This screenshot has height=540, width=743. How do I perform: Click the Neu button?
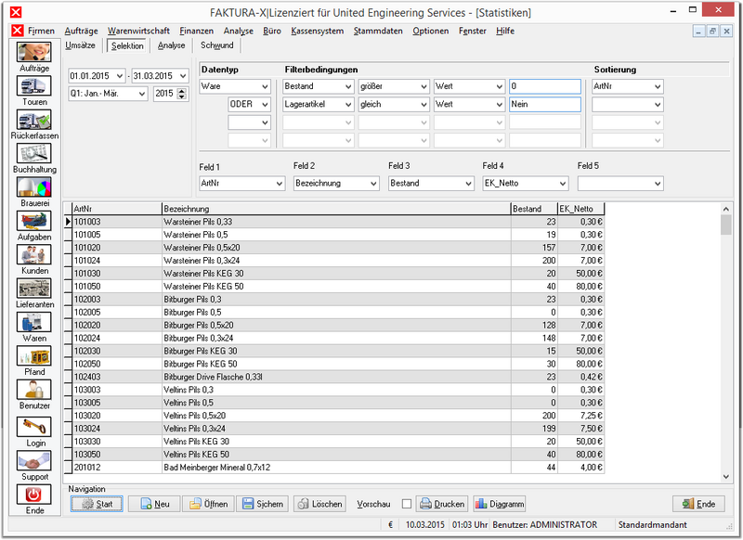point(154,504)
